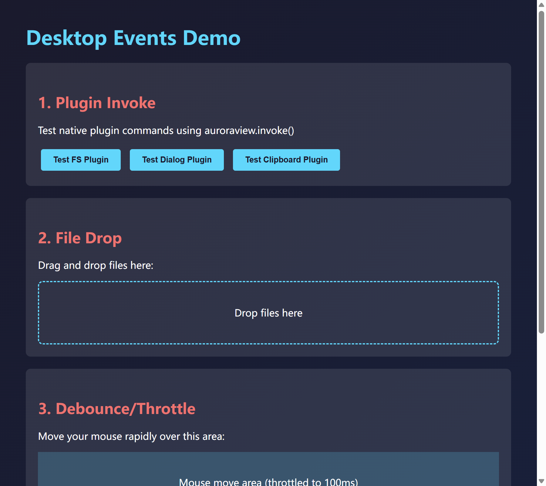Click the vertical scrollbar thumb

[541, 172]
